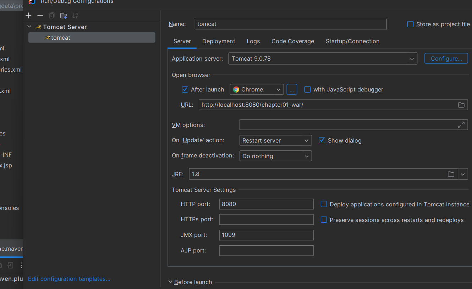Screen dimensions: 472x289
Task: Open Do nothing frame deactivation dropdown
Action: (276, 156)
